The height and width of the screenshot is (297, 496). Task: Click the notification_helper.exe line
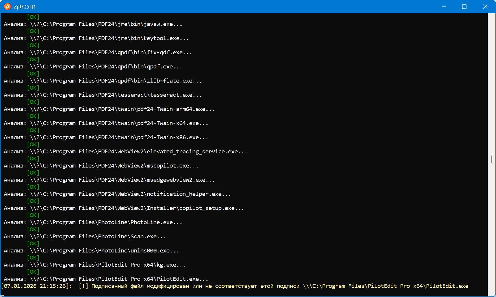point(117,194)
